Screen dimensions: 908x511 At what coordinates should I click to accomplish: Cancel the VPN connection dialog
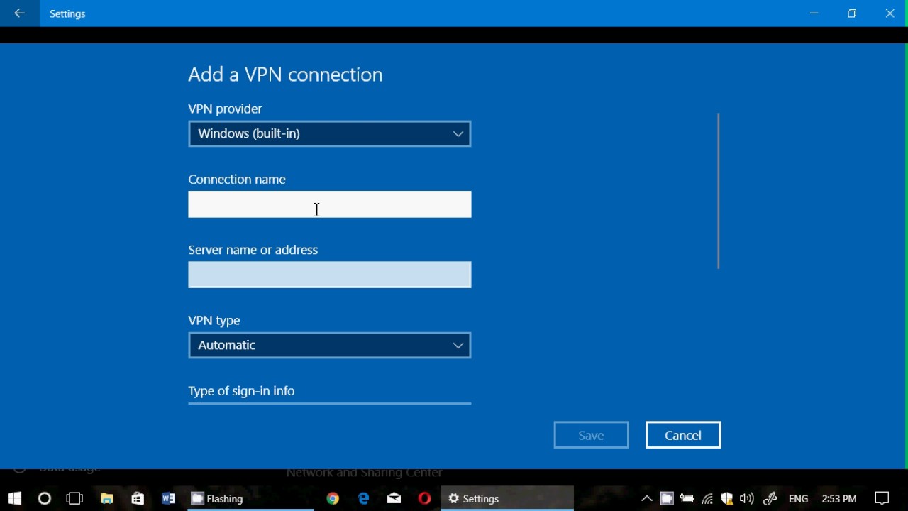pyautogui.click(x=683, y=435)
